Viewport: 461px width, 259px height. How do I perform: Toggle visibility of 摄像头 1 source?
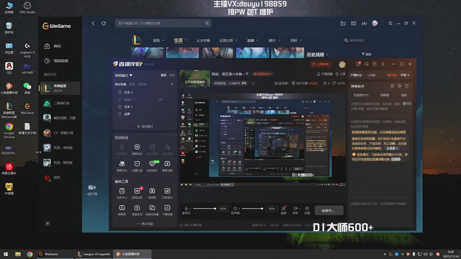(161, 100)
